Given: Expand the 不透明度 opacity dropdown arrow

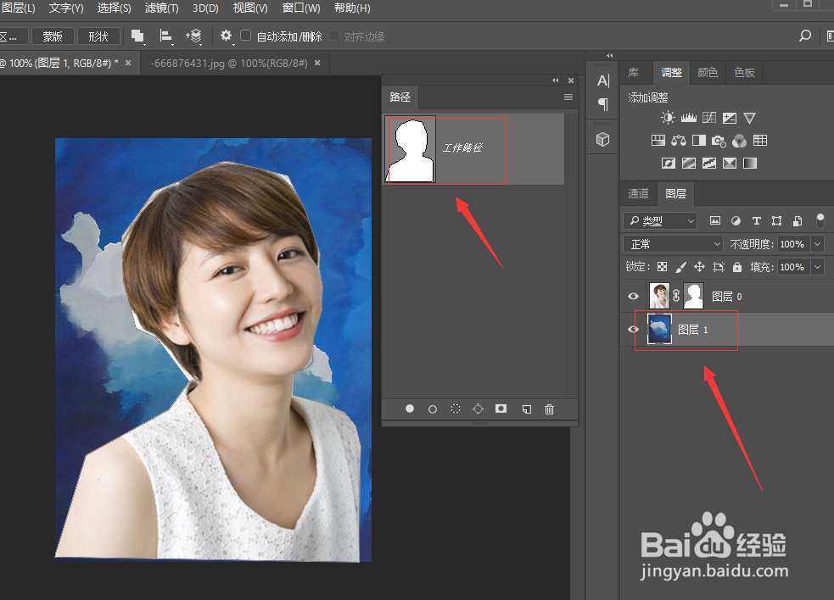Looking at the screenshot, I should click(817, 244).
